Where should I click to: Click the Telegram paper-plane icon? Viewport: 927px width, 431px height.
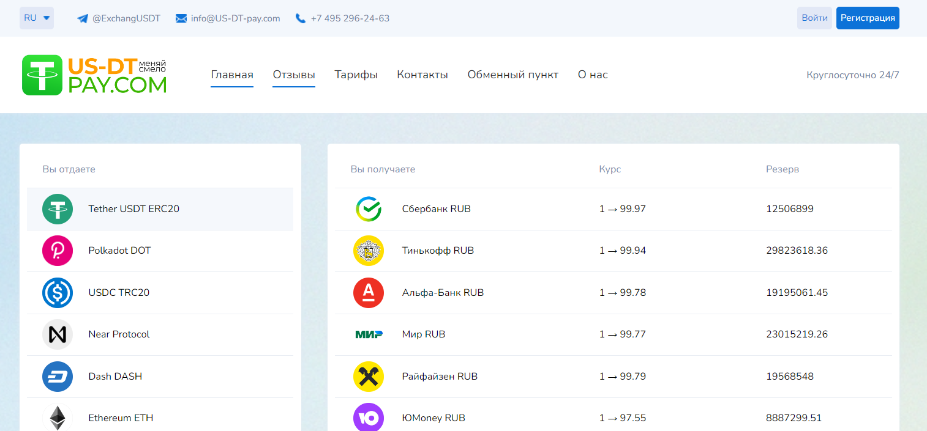83,18
